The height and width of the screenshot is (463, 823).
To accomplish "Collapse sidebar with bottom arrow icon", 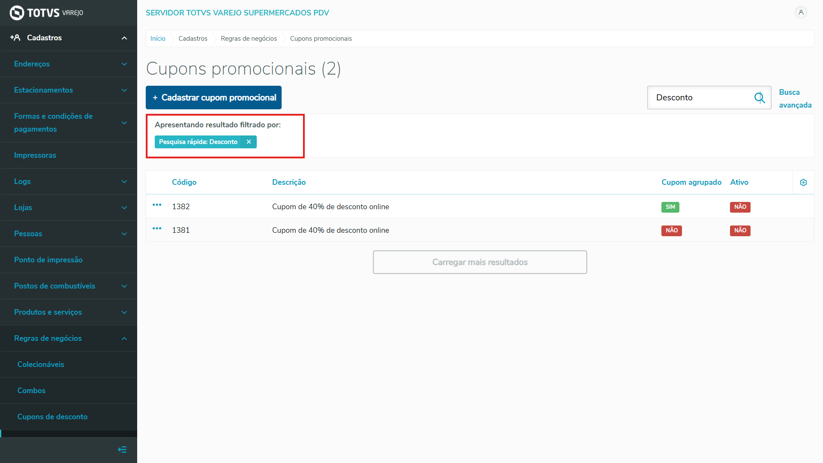I will coord(122,449).
